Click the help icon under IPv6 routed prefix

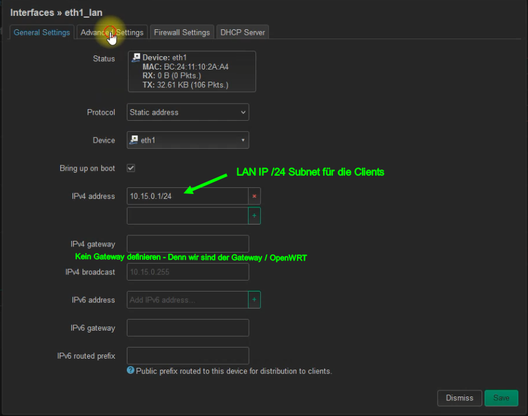pos(130,370)
